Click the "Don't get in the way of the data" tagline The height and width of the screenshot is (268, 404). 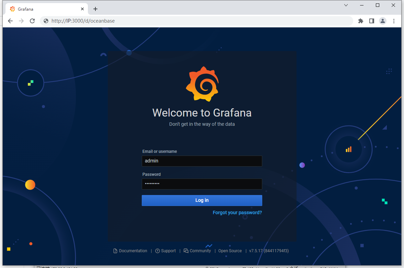pyautogui.click(x=202, y=124)
